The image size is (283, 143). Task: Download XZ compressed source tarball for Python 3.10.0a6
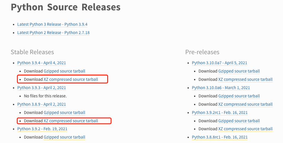[x=245, y=104]
